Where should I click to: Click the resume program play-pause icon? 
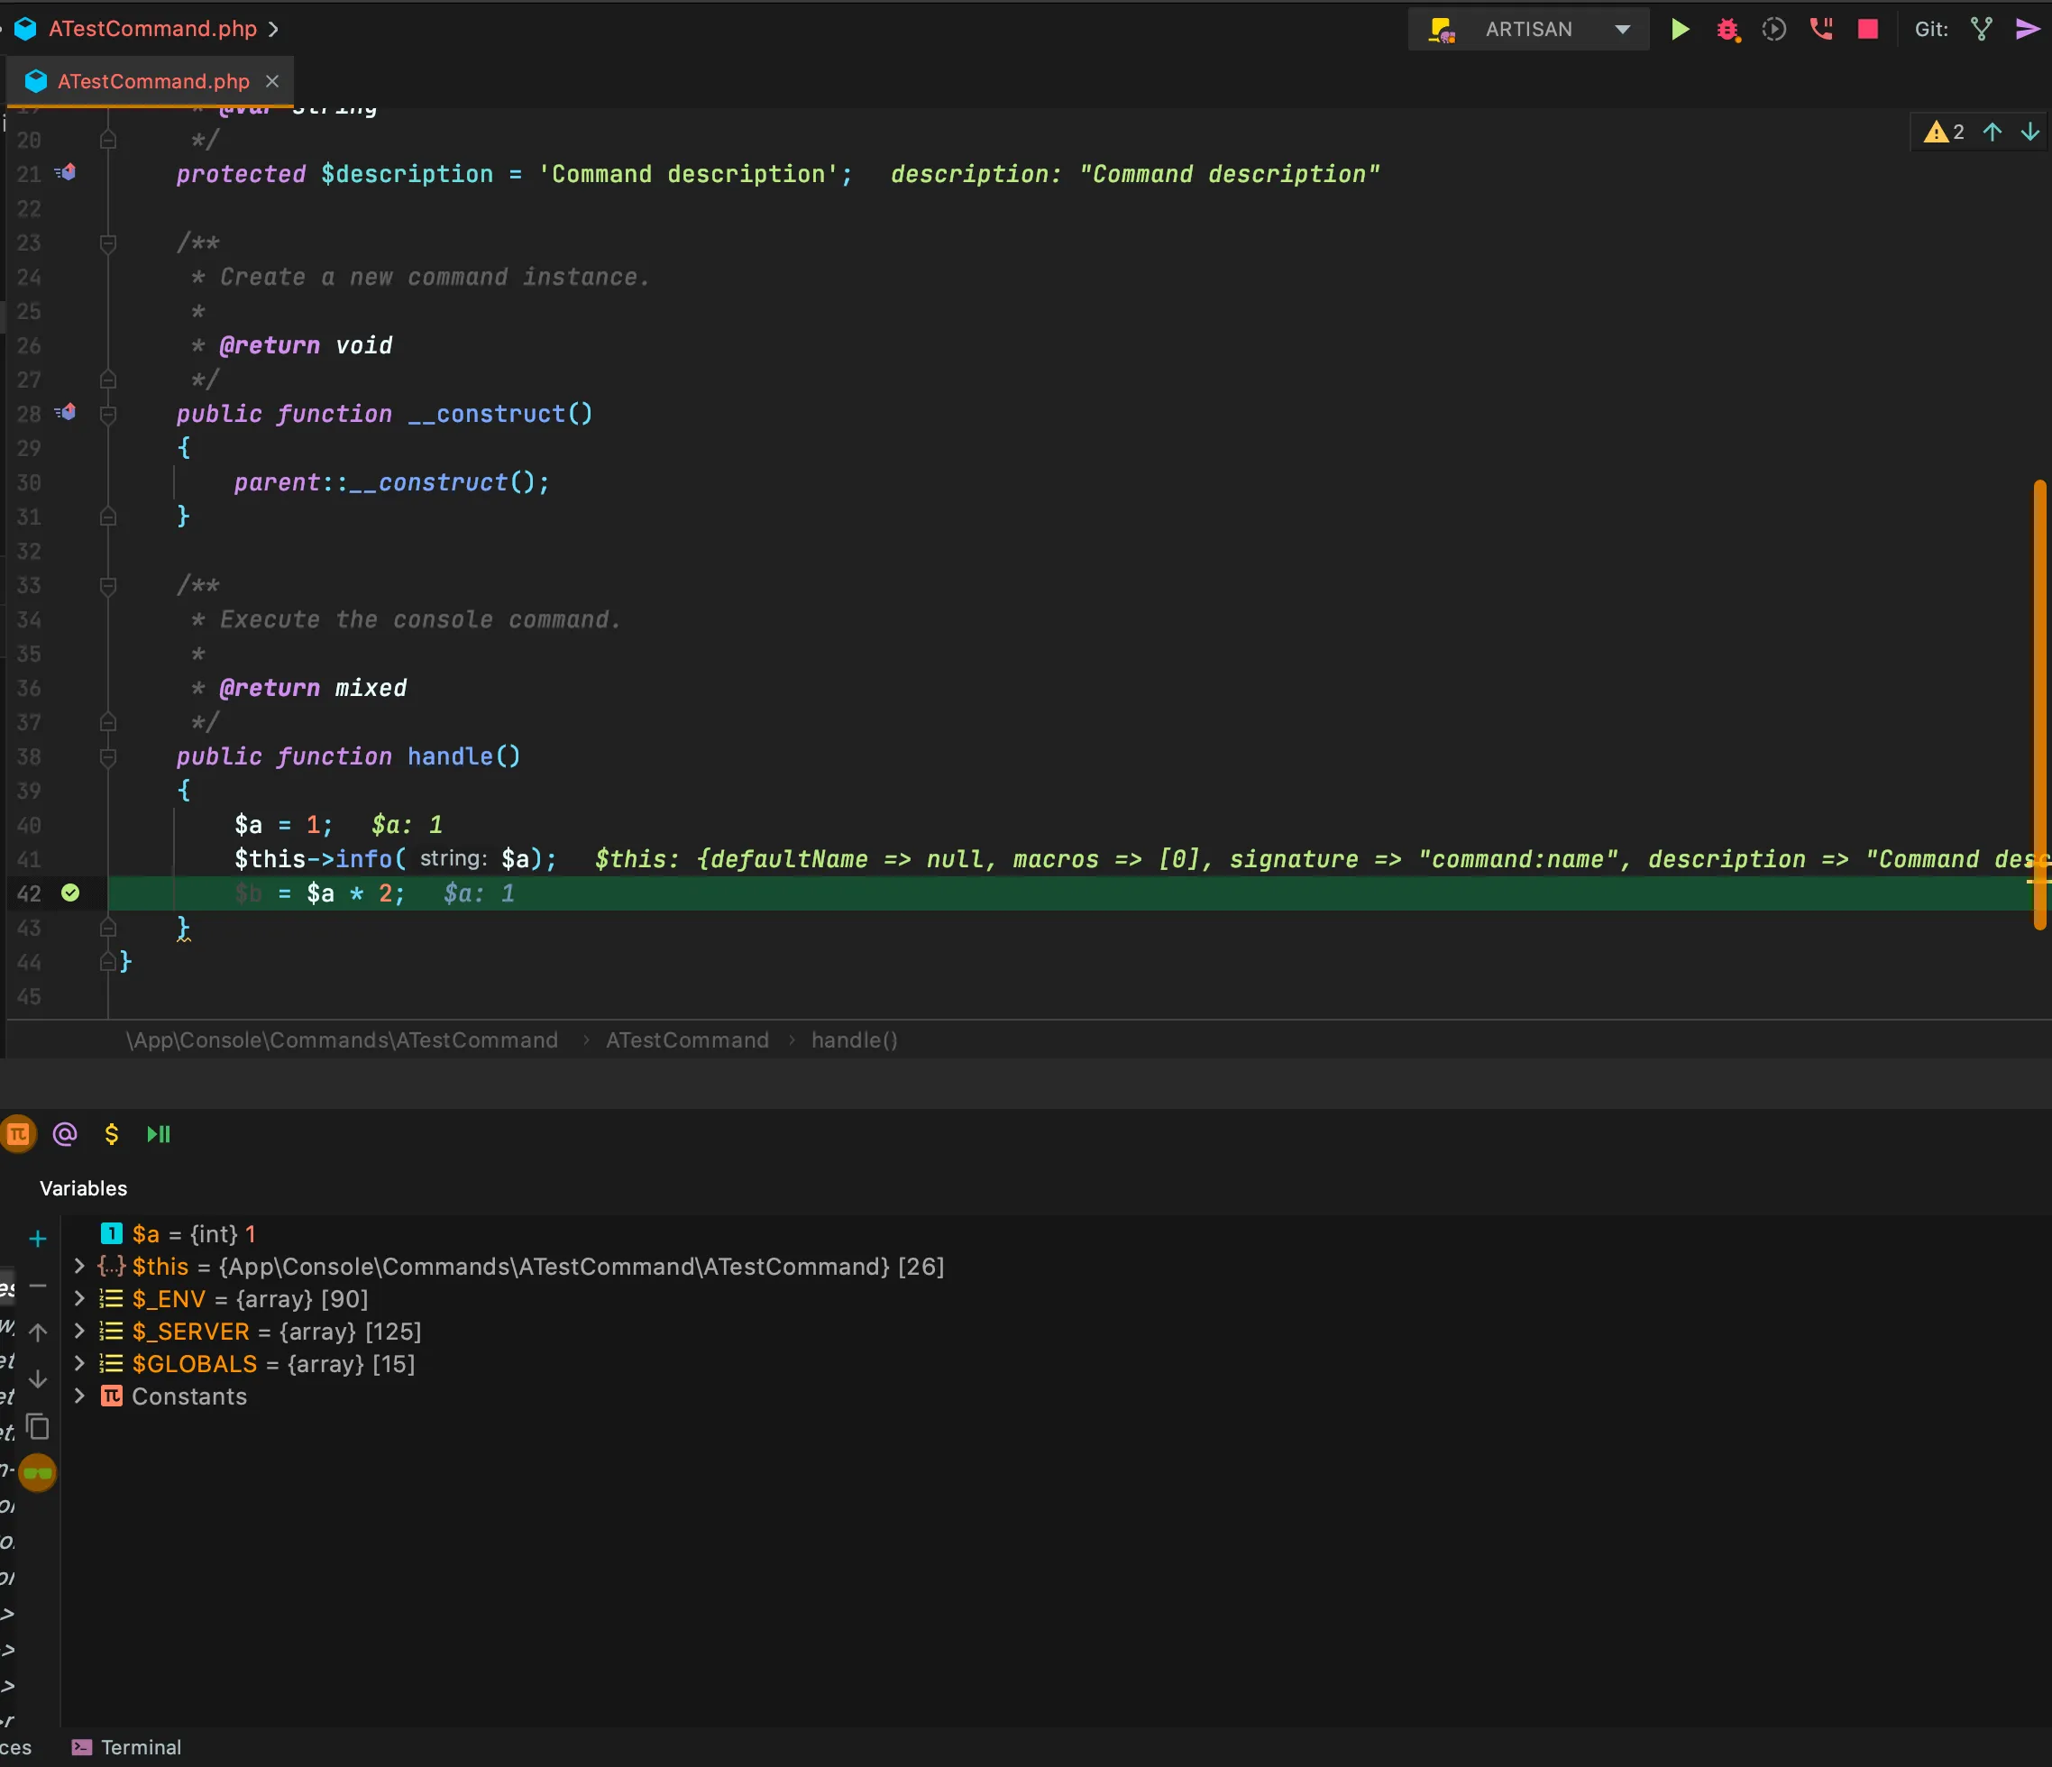tap(159, 1134)
